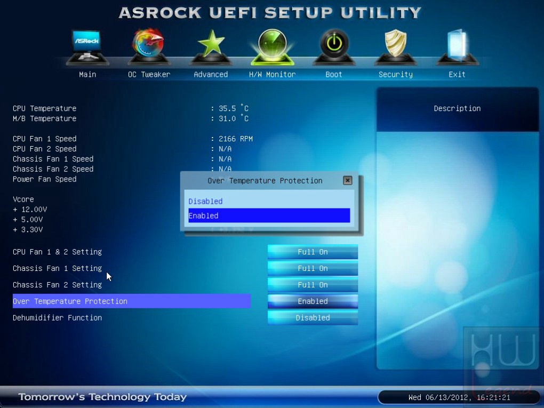The image size is (544, 408).
Task: Click the CPU Fan 1 Speed label
Action: pos(44,139)
